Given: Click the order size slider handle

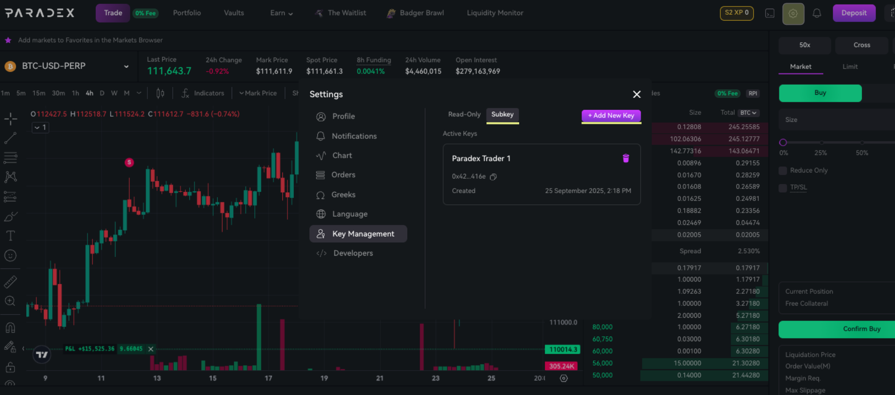Looking at the screenshot, I should pos(783,143).
